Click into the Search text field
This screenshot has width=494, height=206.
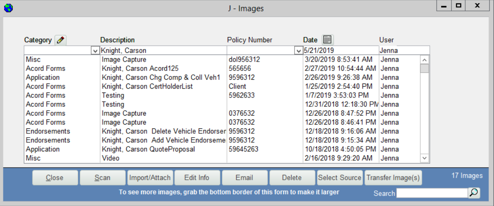point(431,193)
